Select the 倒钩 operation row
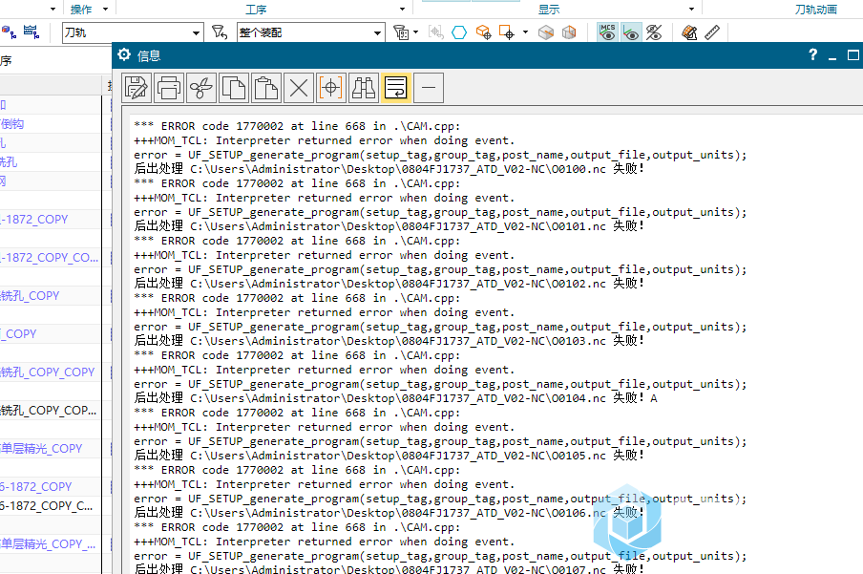The height and width of the screenshot is (574, 863). coord(12,124)
